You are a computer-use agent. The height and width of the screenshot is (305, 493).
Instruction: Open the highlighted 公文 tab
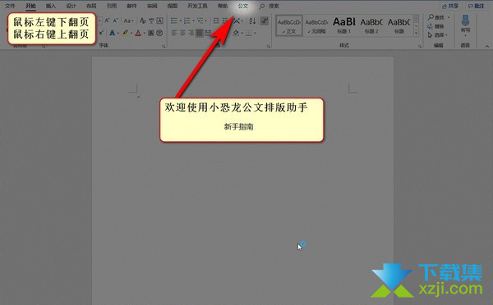click(x=243, y=6)
